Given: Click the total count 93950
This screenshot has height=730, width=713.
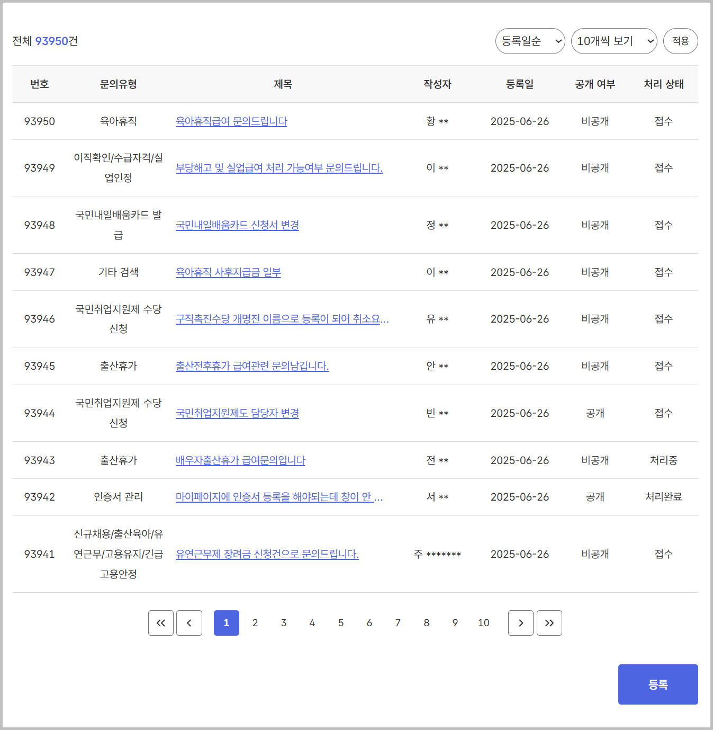Looking at the screenshot, I should pos(52,41).
